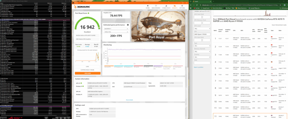Click the info icon beside Estimated game performance
The width and height of the screenshot is (288, 119).
point(128,25)
